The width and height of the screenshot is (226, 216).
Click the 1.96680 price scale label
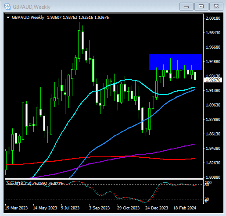point(213,47)
